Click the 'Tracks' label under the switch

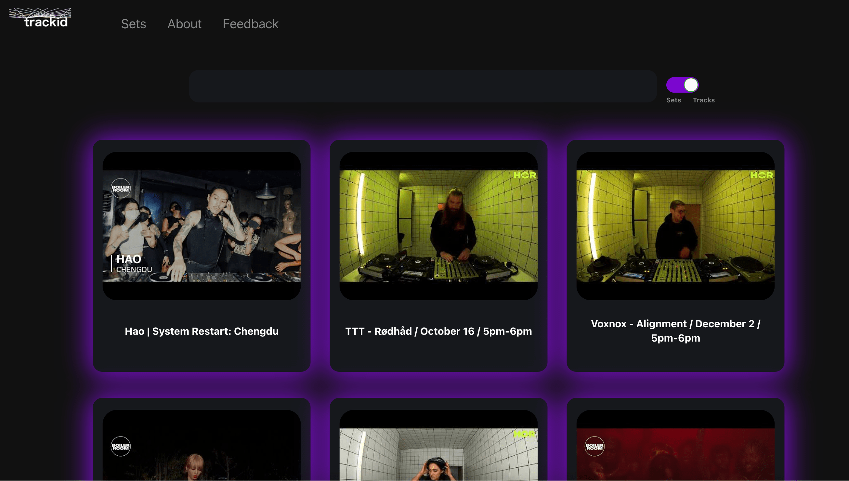tap(704, 100)
